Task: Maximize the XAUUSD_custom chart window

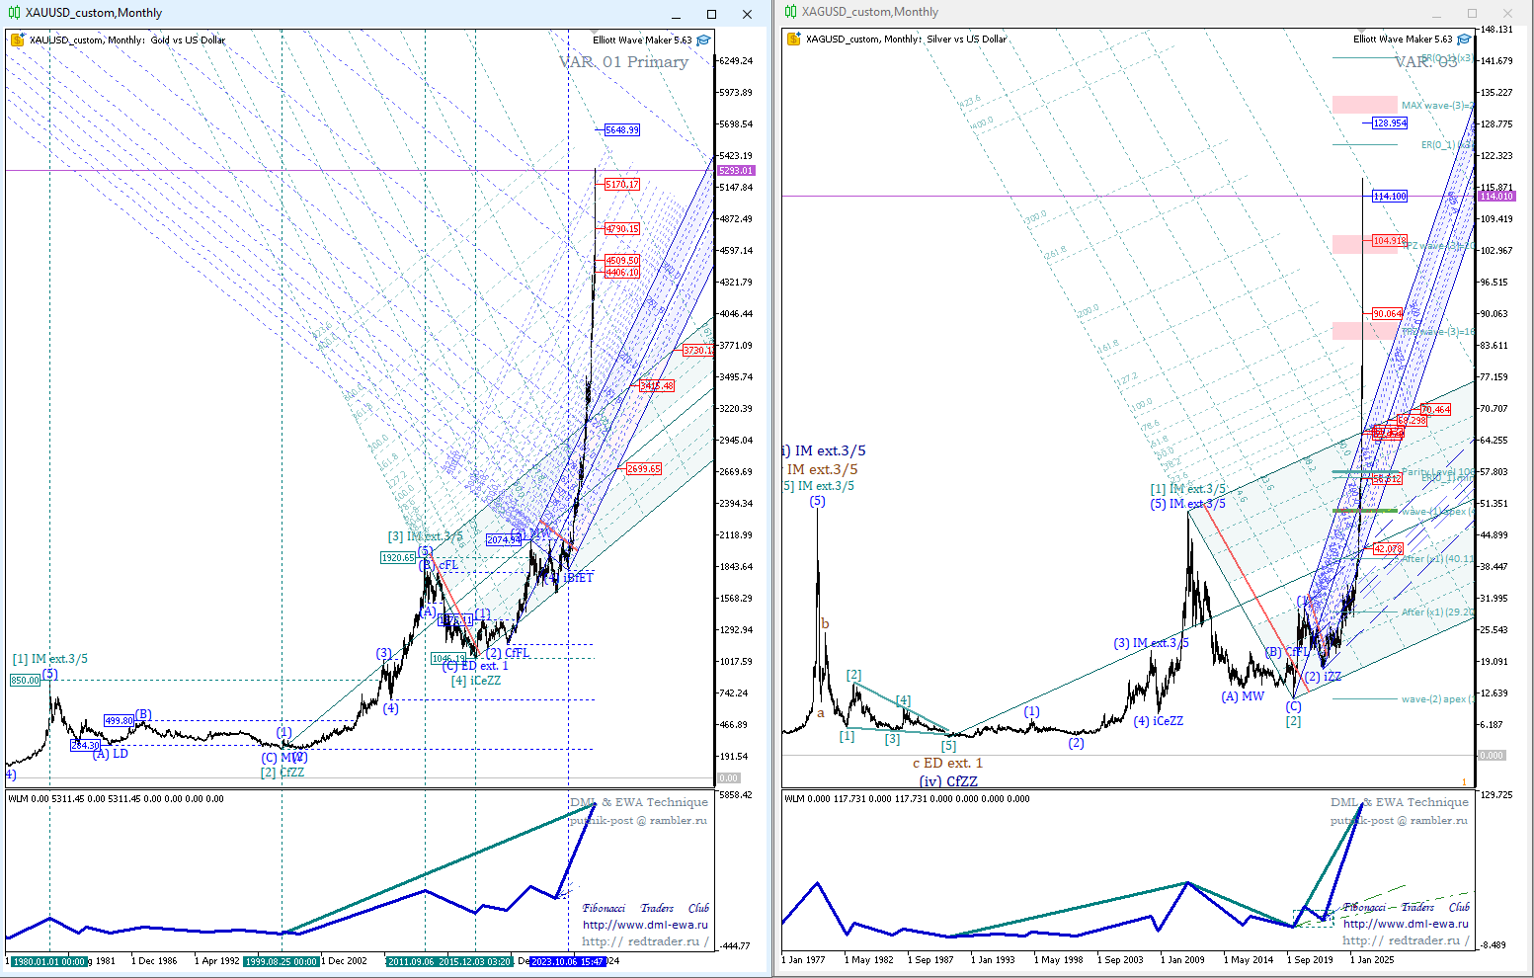Action: click(x=711, y=14)
